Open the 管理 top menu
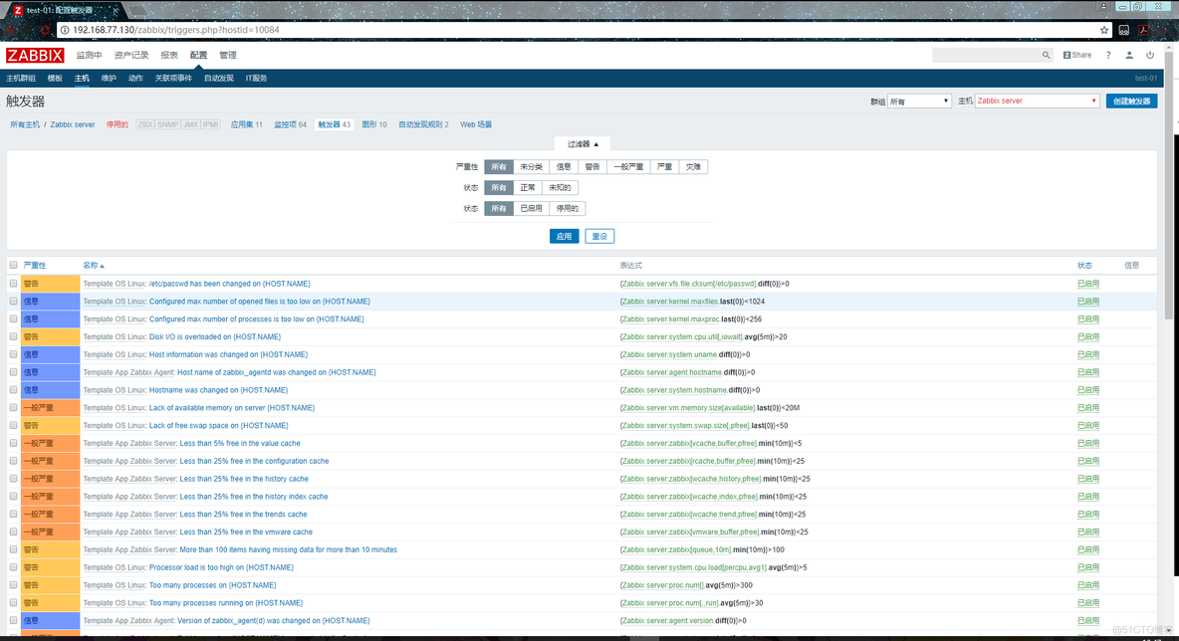1179x641 pixels. (x=228, y=55)
